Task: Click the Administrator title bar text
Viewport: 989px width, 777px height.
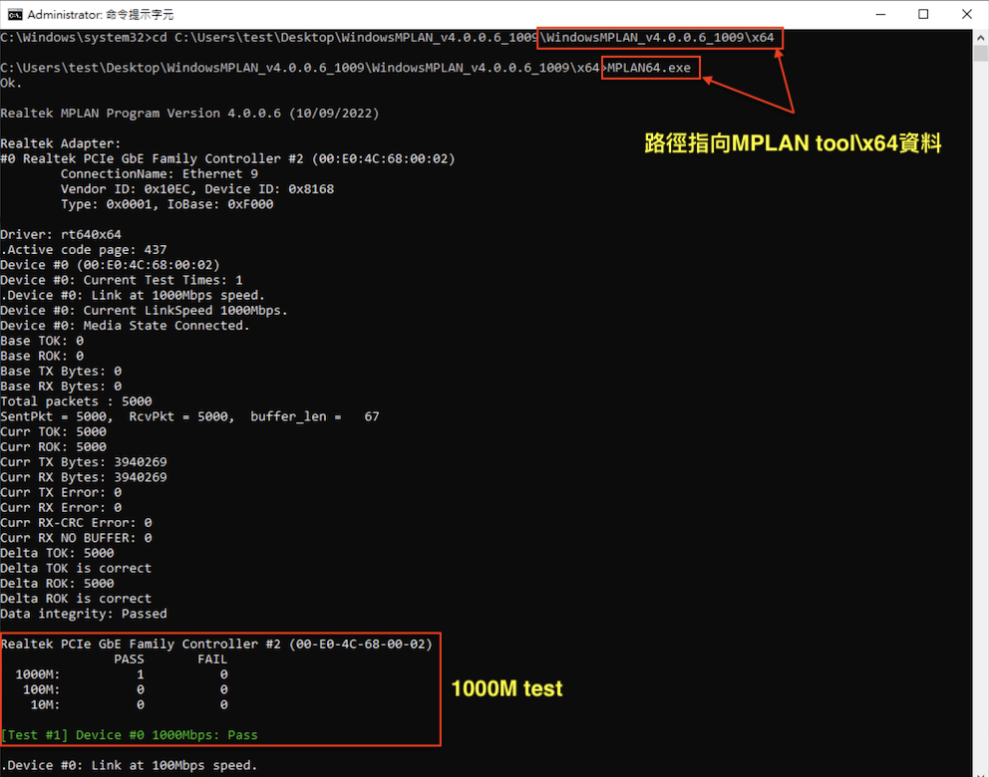Action: pos(100,14)
